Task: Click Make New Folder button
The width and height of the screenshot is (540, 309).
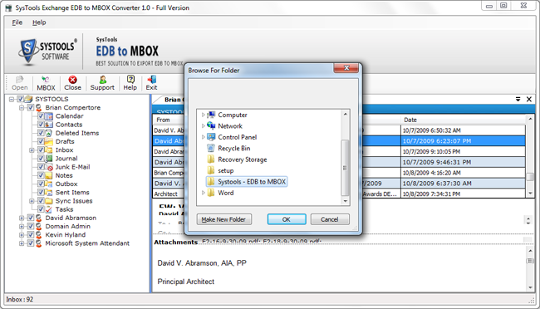Action: point(223,219)
